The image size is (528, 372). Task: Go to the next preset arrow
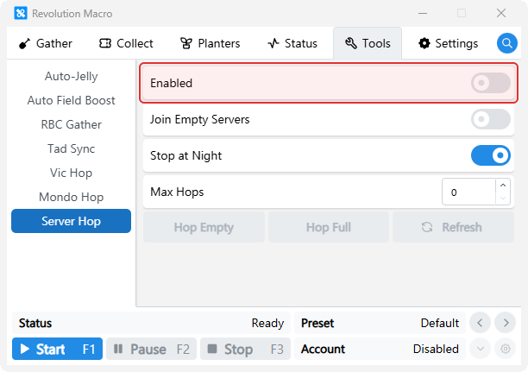pyautogui.click(x=505, y=323)
